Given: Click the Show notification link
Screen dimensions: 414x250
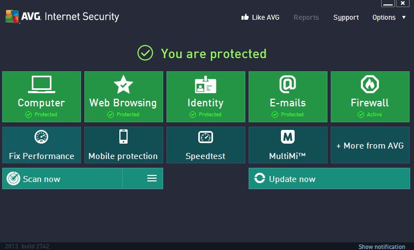Looking at the screenshot, I should coord(382,247).
